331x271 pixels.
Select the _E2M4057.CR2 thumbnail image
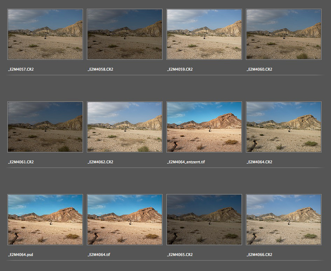[x=45, y=34]
